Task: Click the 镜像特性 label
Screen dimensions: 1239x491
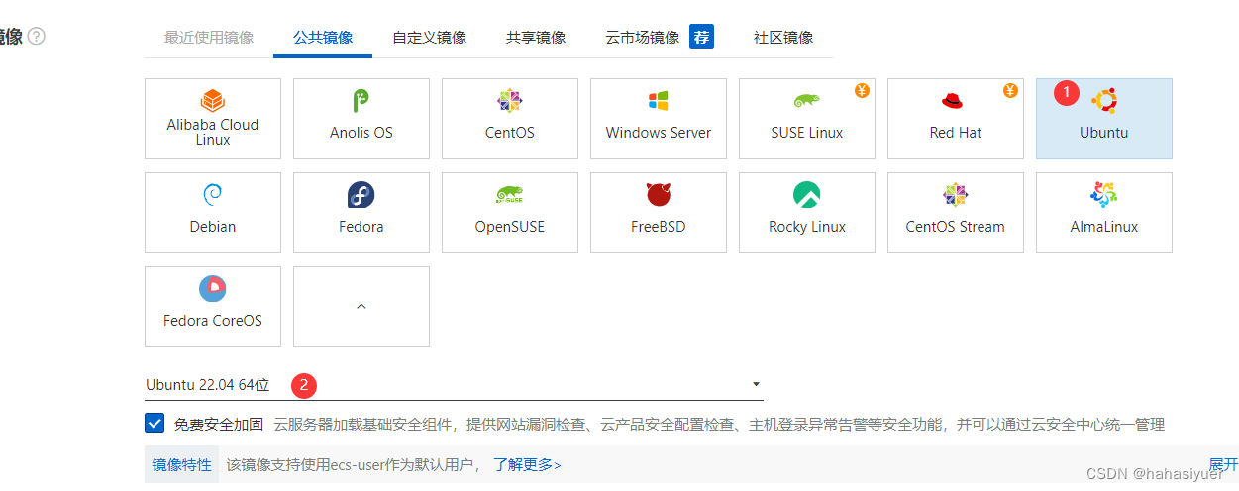Action: (181, 465)
